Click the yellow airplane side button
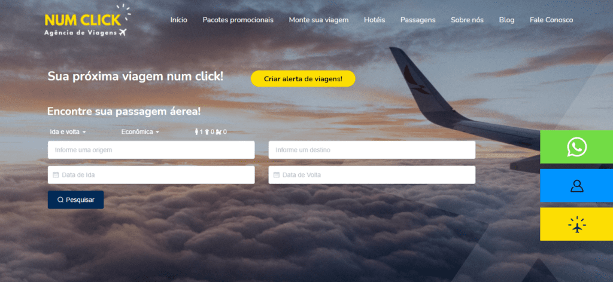The height and width of the screenshot is (282, 613). (x=576, y=224)
